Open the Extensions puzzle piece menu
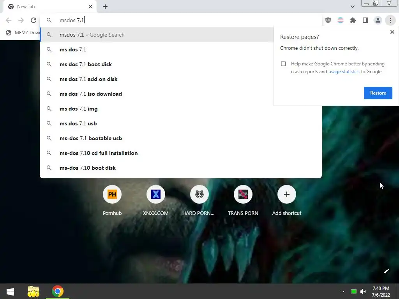399x299 pixels. pos(353,20)
